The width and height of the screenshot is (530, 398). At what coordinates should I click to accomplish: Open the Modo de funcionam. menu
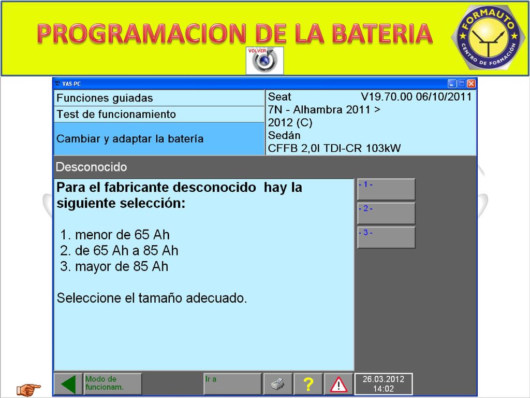(x=112, y=384)
